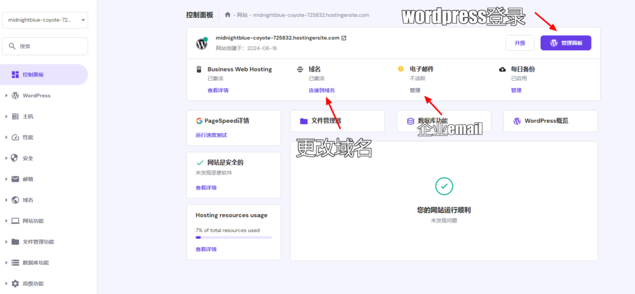Click the 搜索 search field
635x294 pixels.
[x=45, y=46]
